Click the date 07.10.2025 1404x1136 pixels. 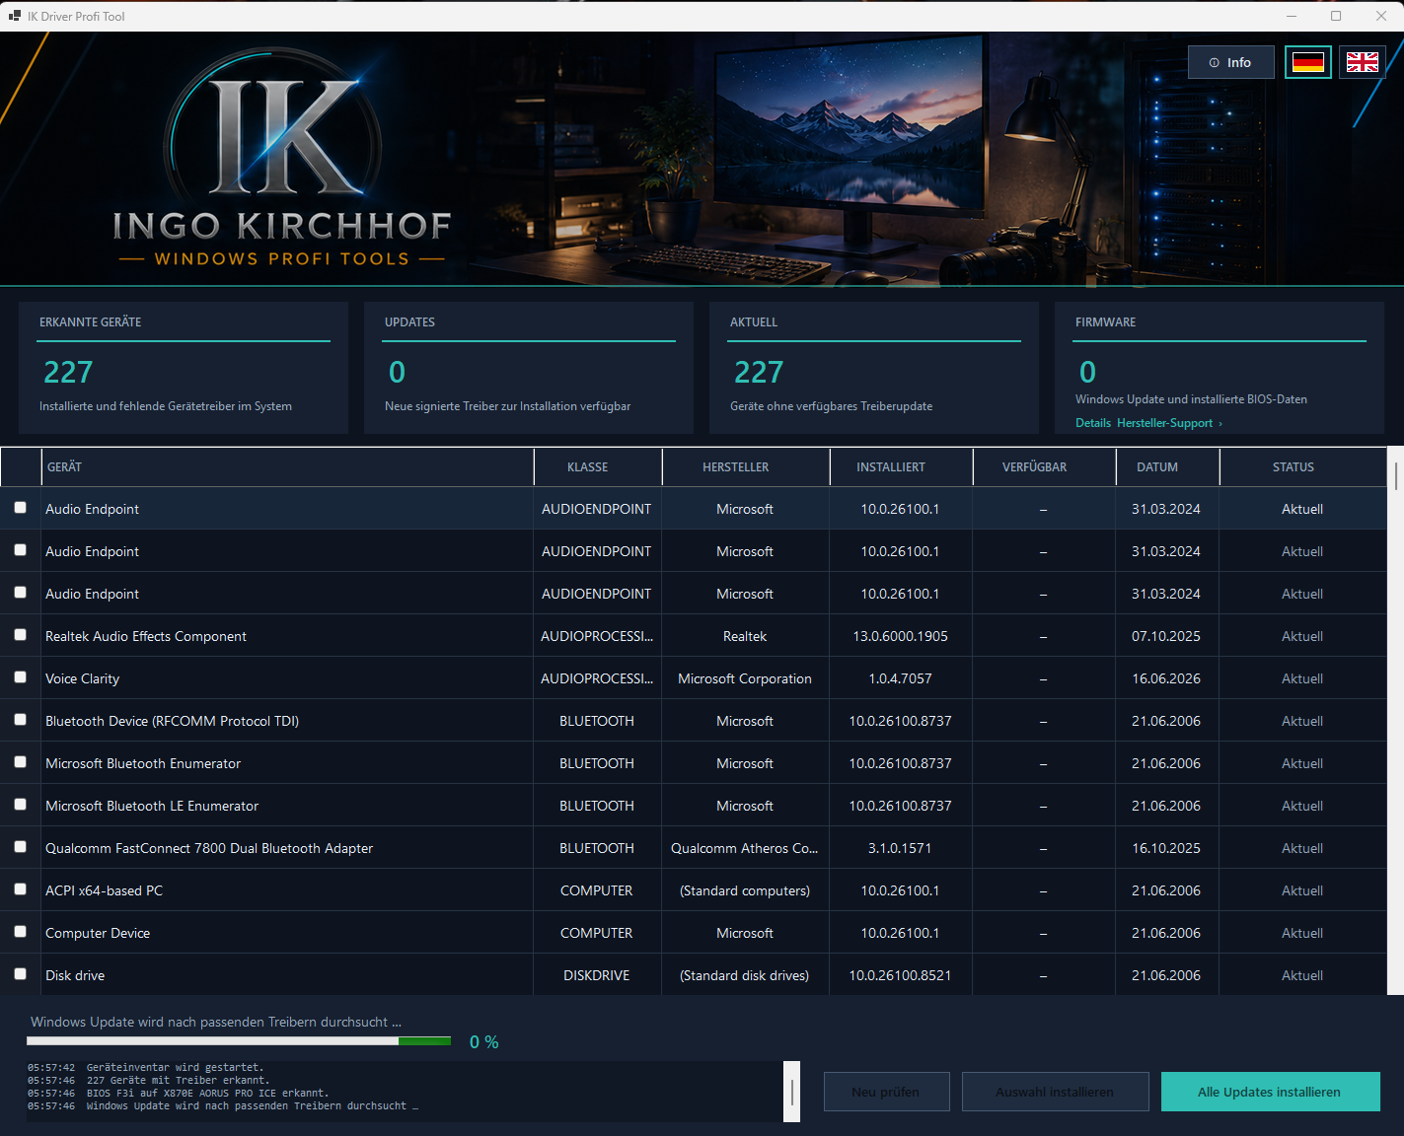click(x=1166, y=636)
